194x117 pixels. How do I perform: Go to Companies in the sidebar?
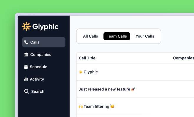[38, 54]
